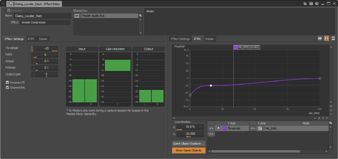Switch to the left RTPC tab
Screen dimensions: 338x159
31,39
